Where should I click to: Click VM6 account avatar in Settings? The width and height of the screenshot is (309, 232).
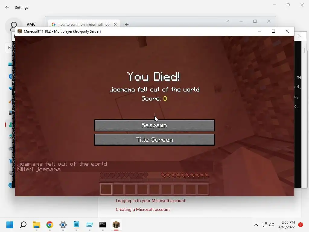click(14, 26)
